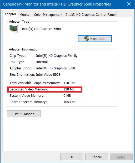135x163 pixels.
Task: Select the Intel(R) HD Graphics 5500 adapter name
Action: coord(41,29)
